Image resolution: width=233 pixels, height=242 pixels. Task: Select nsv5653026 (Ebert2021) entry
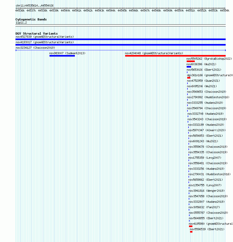tap(204, 70)
